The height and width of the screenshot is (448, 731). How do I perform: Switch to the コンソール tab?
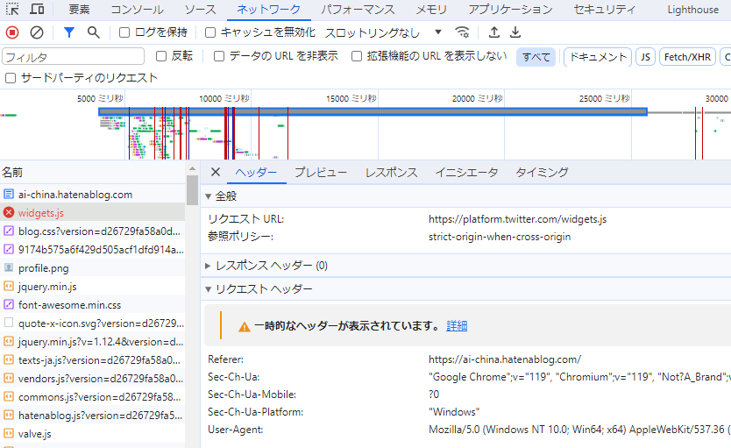pyautogui.click(x=137, y=10)
